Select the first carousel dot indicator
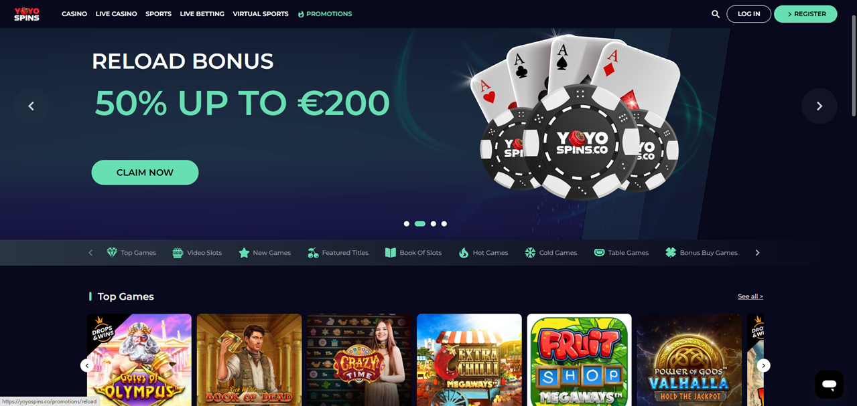The image size is (857, 406). point(407,224)
